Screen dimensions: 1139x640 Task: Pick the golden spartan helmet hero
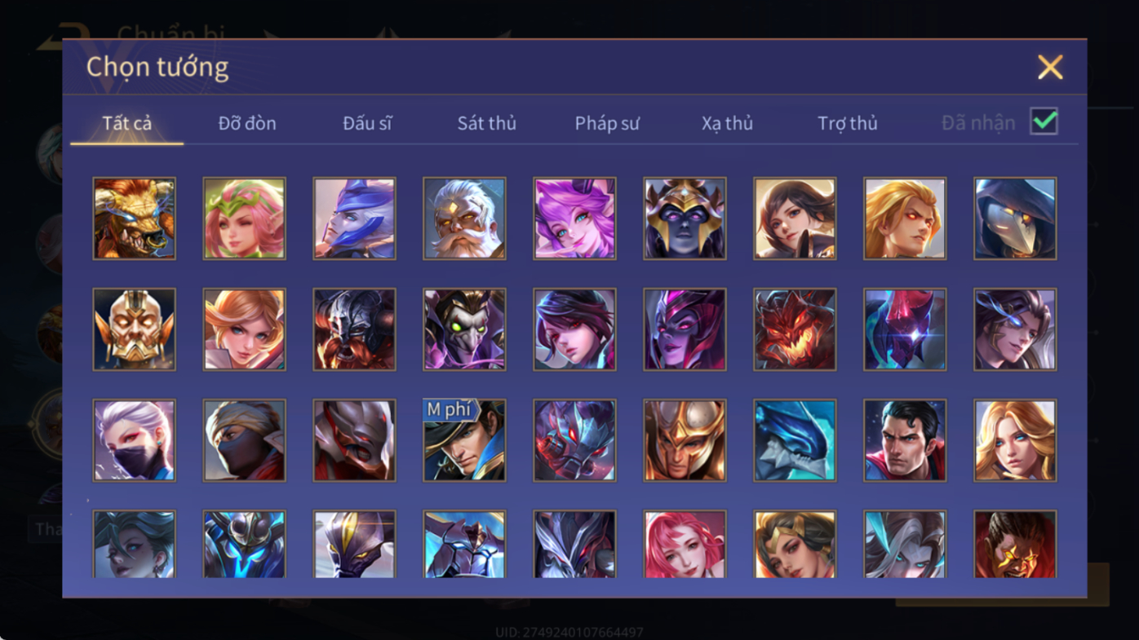point(685,440)
